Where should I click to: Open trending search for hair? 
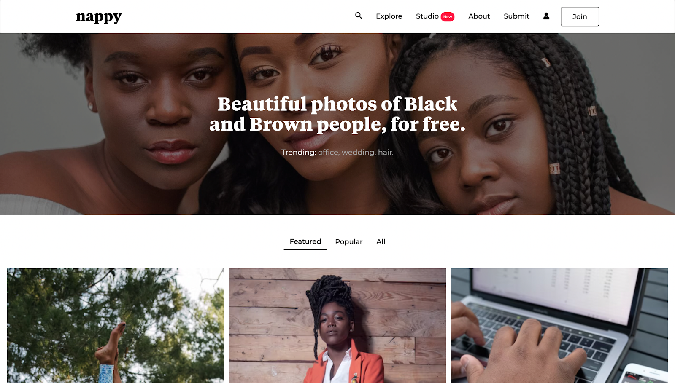[386, 152]
